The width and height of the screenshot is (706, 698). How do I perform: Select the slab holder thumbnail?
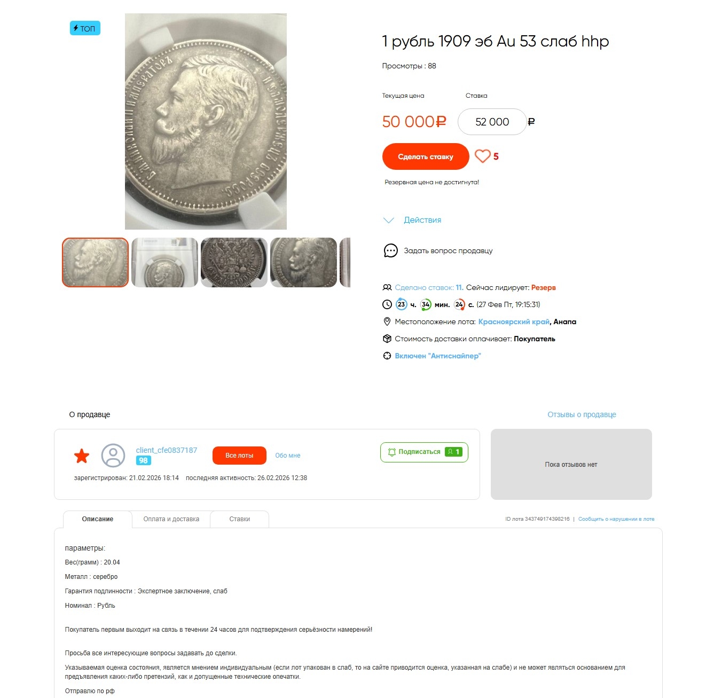click(164, 262)
